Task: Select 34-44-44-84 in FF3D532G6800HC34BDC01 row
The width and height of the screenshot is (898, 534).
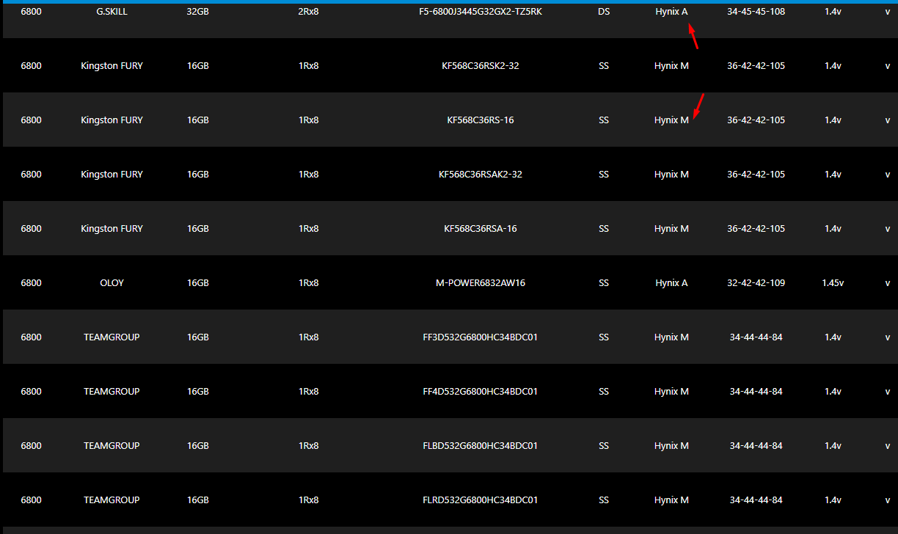Action: pyautogui.click(x=756, y=337)
